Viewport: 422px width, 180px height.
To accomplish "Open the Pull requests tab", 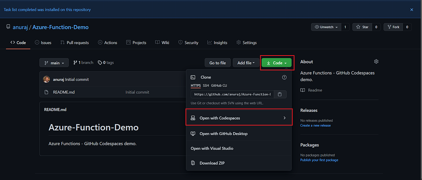I will point(75,43).
